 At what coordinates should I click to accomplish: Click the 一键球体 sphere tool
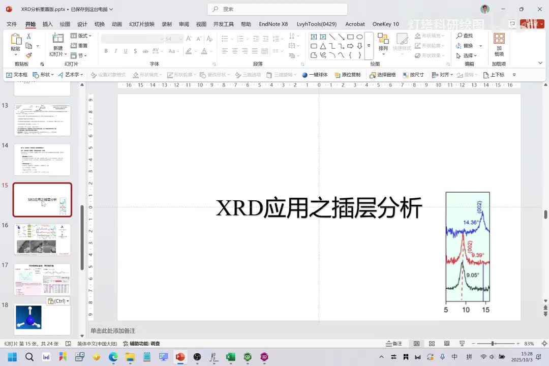[315, 75]
